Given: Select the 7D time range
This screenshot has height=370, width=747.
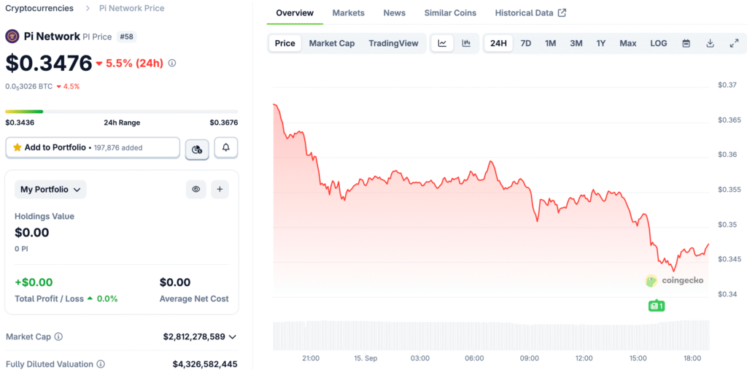Looking at the screenshot, I should click(x=525, y=43).
